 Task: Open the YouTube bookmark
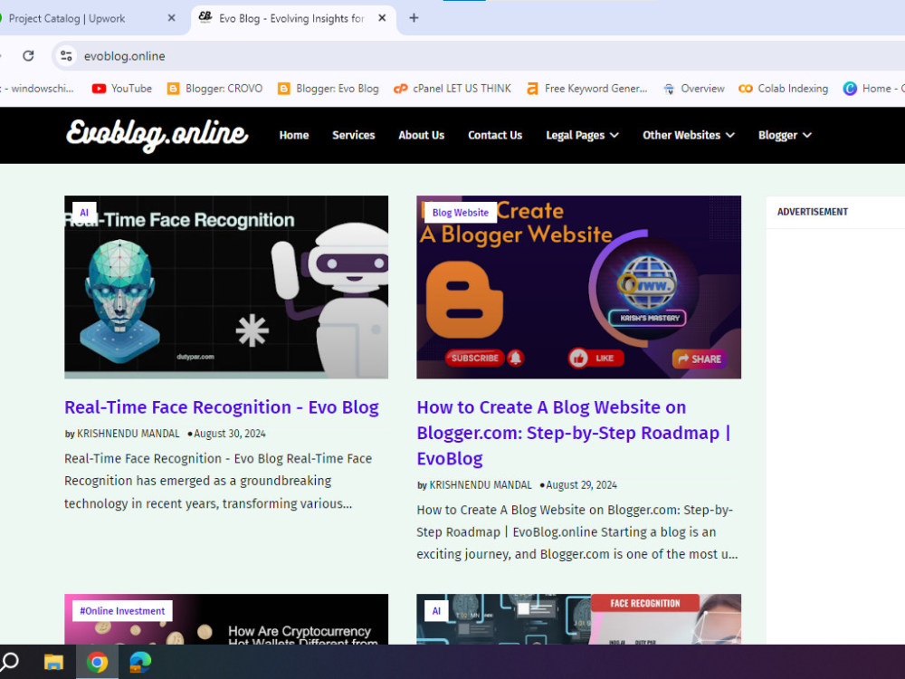[x=122, y=89]
